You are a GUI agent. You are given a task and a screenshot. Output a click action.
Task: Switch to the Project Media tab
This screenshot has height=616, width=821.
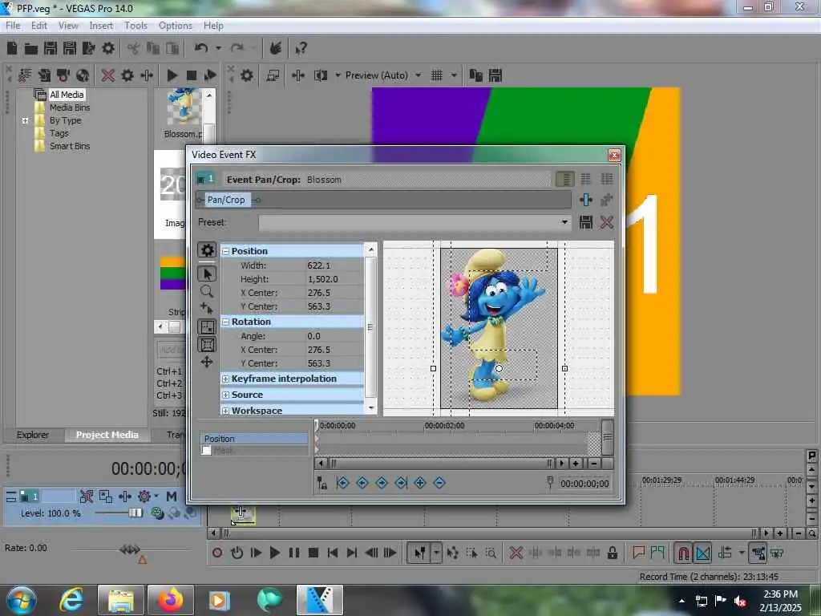point(107,435)
